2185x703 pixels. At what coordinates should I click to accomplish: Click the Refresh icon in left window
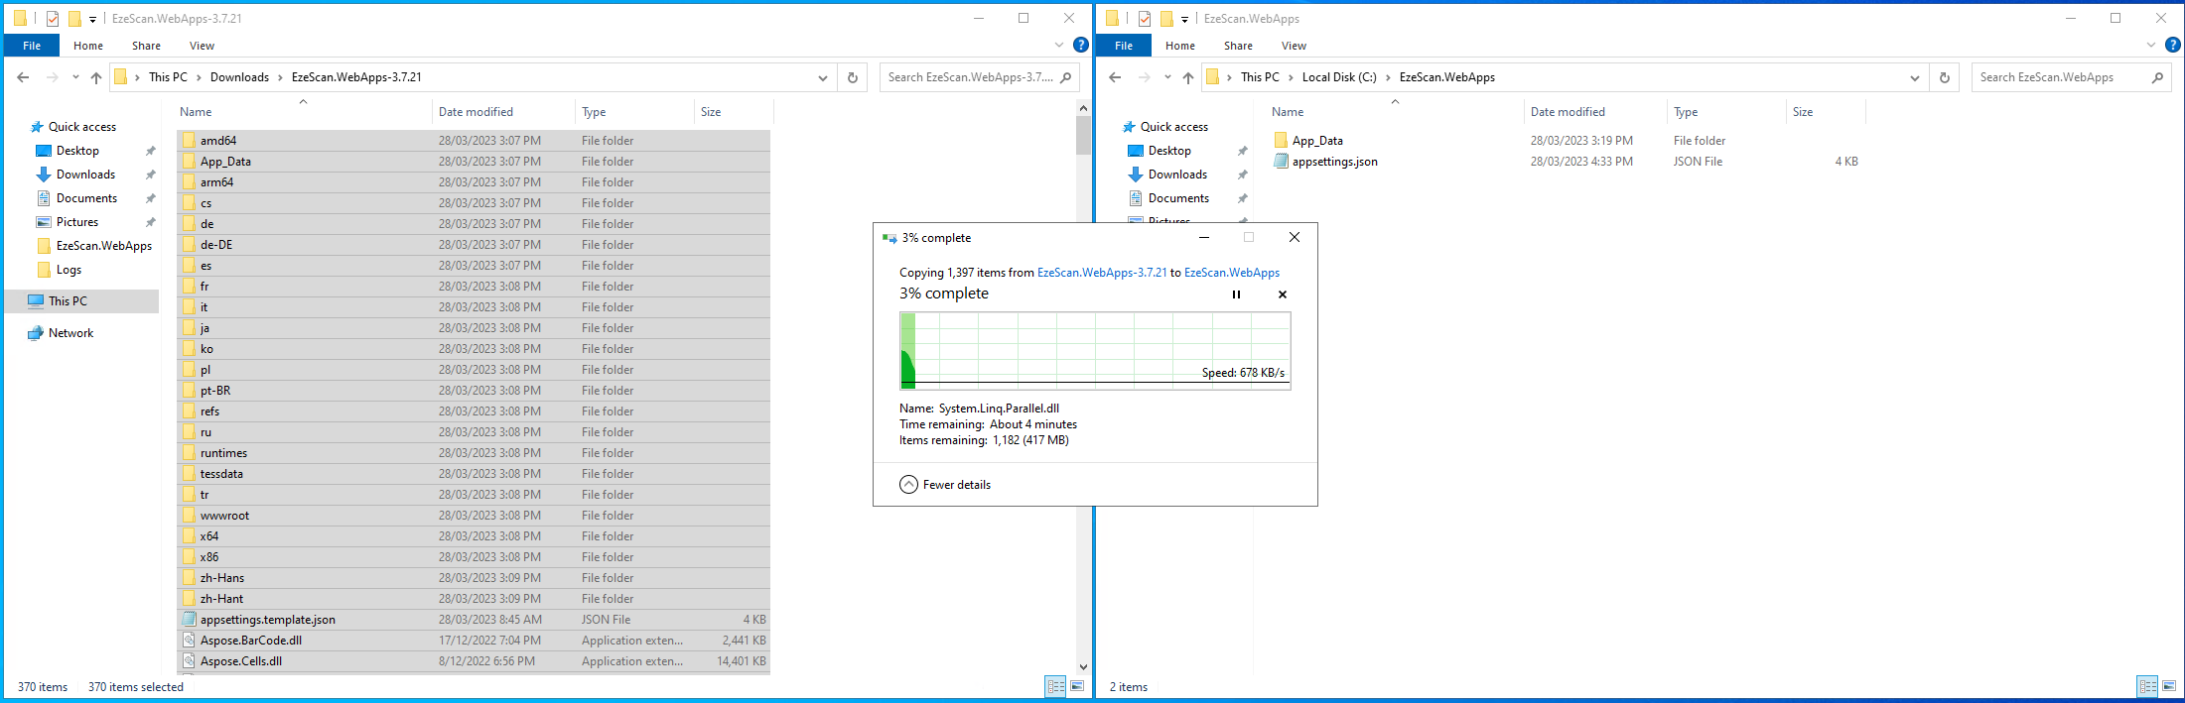pyautogui.click(x=852, y=77)
